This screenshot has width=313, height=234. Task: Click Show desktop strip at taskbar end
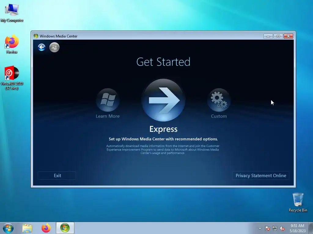tap(311, 228)
